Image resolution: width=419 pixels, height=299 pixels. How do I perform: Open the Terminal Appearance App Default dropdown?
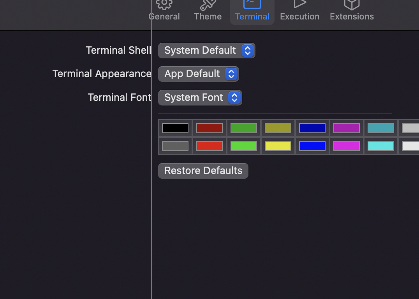tap(199, 74)
